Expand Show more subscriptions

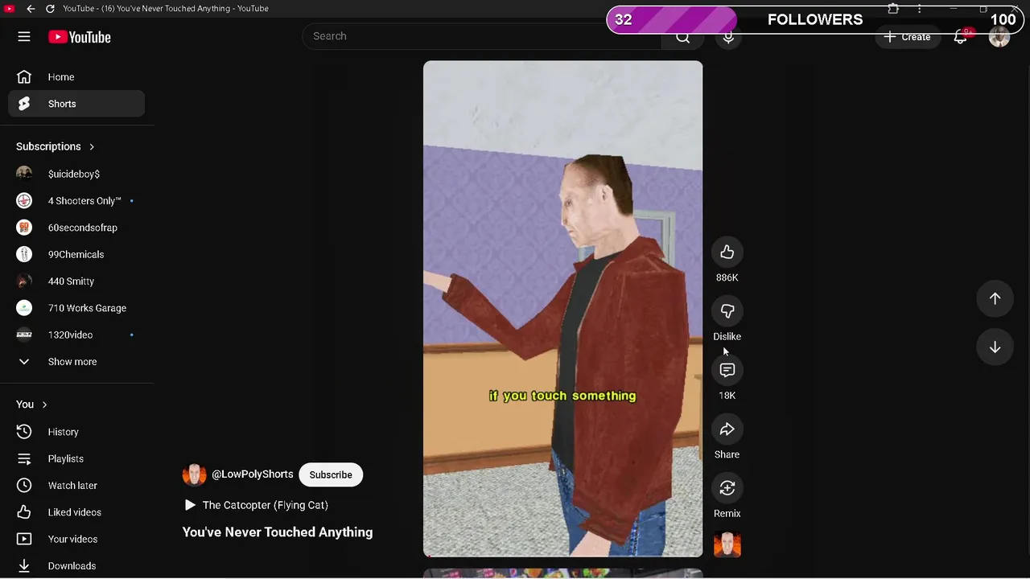pos(76,362)
